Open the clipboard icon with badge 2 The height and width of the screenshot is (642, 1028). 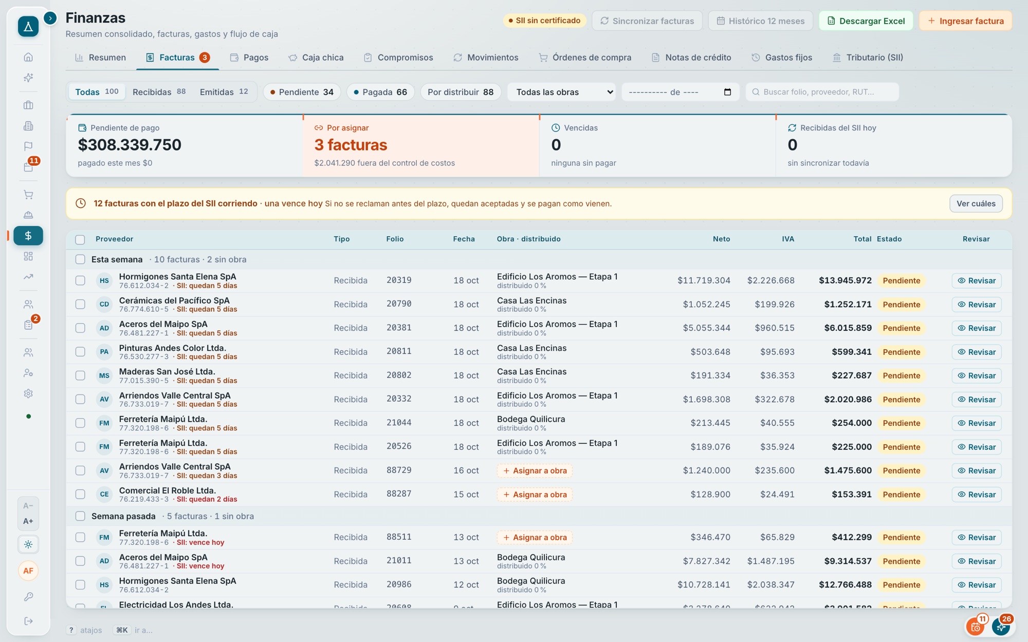point(28,325)
